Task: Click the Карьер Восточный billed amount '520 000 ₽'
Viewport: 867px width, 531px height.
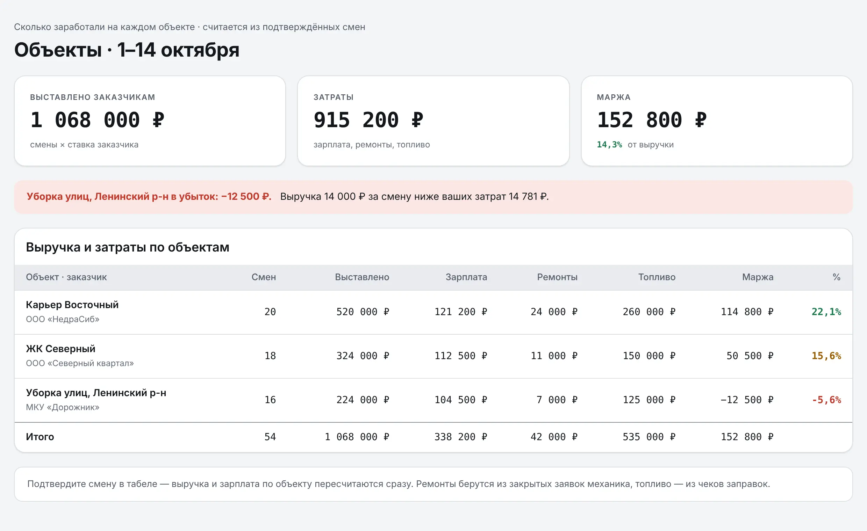Action: (363, 312)
